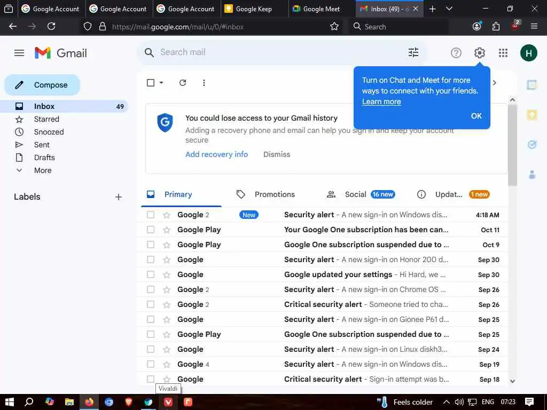Open the Sent folder
This screenshot has height=410, width=547.
[42, 145]
